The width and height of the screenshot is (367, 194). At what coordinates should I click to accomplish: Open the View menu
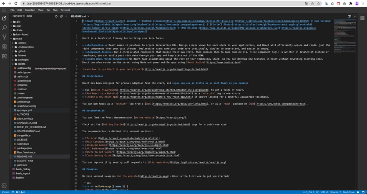click(41, 10)
